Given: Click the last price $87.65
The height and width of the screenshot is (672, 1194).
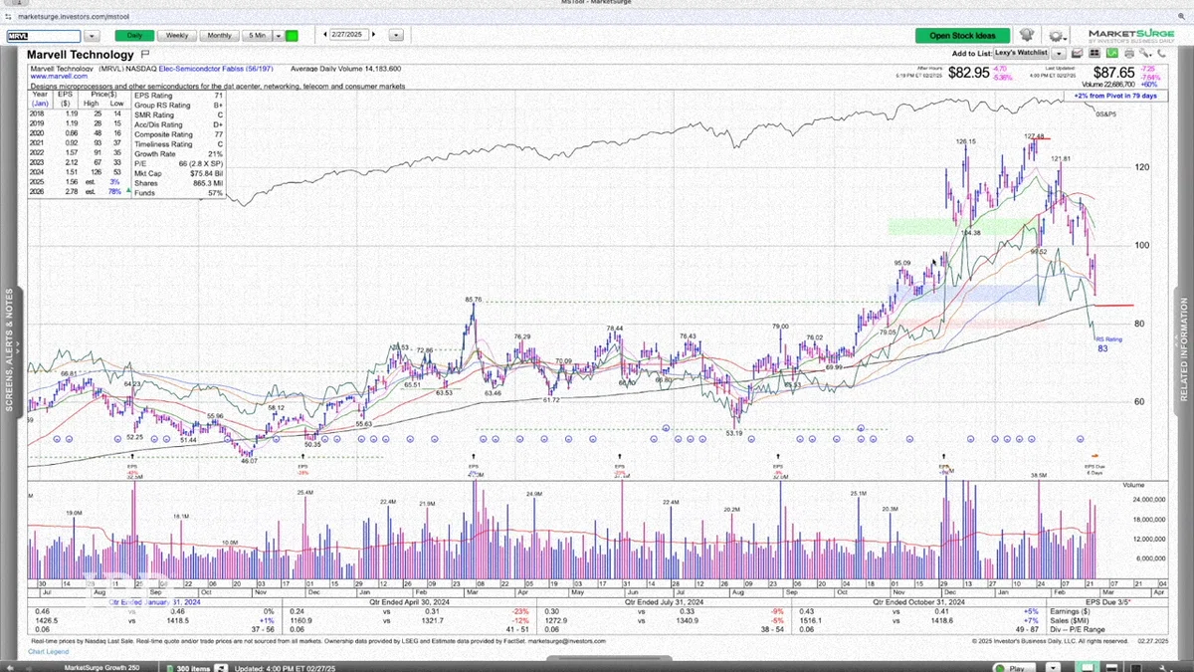Looking at the screenshot, I should click(1113, 73).
